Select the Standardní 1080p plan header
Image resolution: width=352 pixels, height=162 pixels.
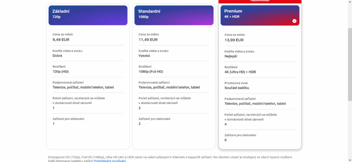tap(174, 15)
